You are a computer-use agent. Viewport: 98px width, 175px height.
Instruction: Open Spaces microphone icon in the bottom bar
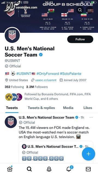point(49,169)
